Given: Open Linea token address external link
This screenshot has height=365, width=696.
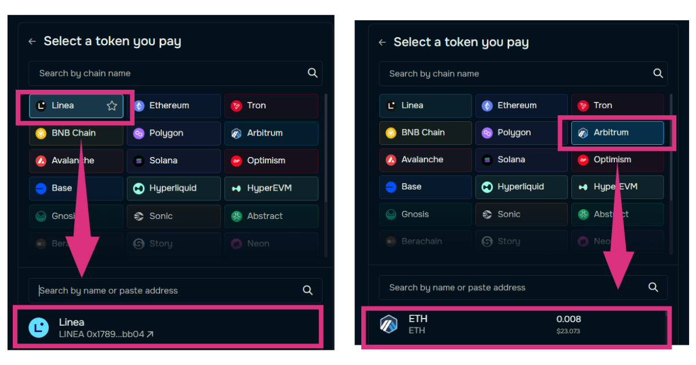Looking at the screenshot, I should (150, 334).
